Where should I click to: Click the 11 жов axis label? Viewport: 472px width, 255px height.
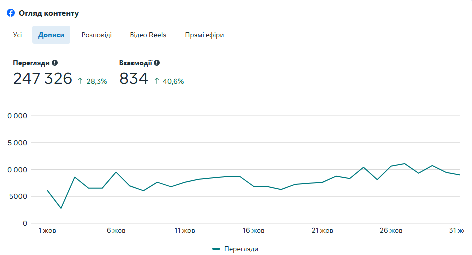(x=185, y=231)
